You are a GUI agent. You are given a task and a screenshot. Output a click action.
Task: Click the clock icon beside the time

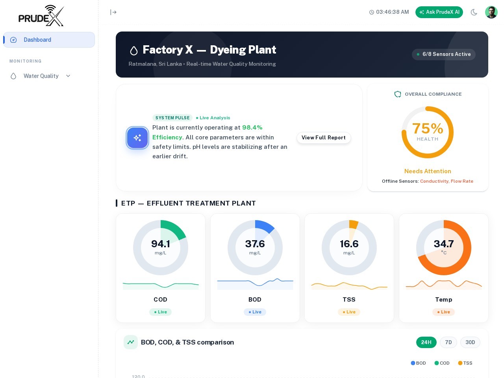point(371,12)
